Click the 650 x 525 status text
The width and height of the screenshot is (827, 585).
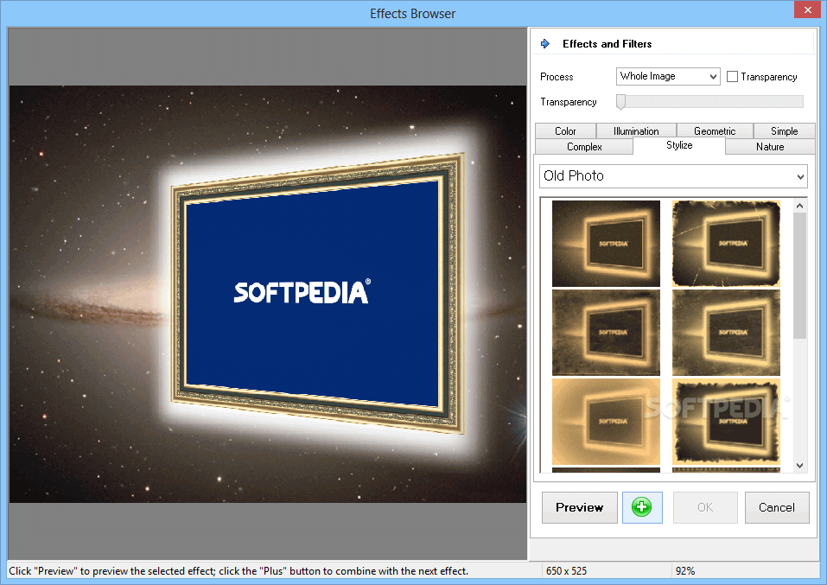(x=566, y=571)
